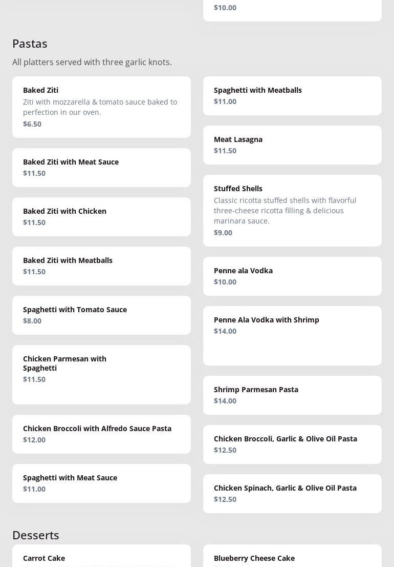The image size is (394, 567).
Task: Choose the Stuffed Shells dish
Action: [292, 210]
